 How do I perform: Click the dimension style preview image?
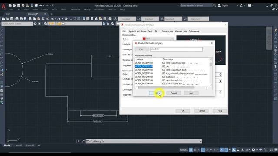201,50
